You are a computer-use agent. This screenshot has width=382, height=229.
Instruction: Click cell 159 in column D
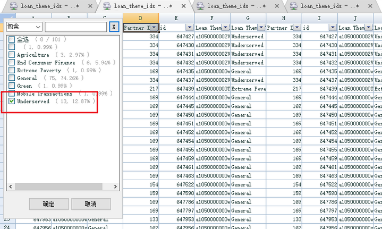[141, 193]
